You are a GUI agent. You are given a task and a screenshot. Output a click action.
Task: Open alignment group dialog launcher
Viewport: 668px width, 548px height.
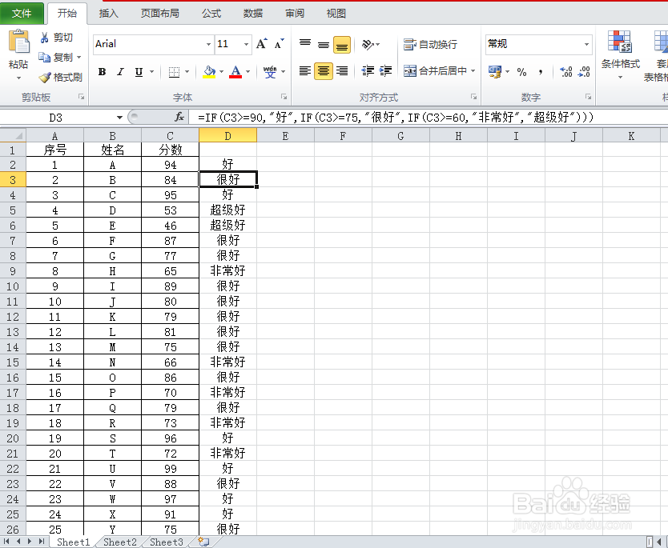click(473, 97)
